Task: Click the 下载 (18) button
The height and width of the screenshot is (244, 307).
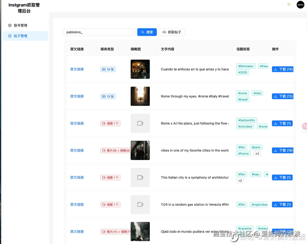Action: pyautogui.click(x=282, y=150)
